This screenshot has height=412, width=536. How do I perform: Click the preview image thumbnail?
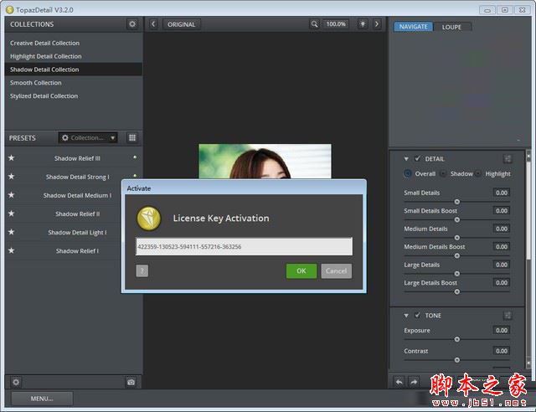265,162
